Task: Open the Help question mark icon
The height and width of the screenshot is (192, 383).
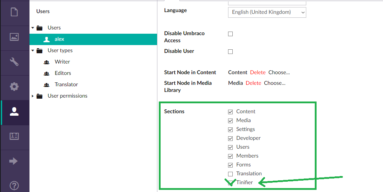Action: [14, 186]
